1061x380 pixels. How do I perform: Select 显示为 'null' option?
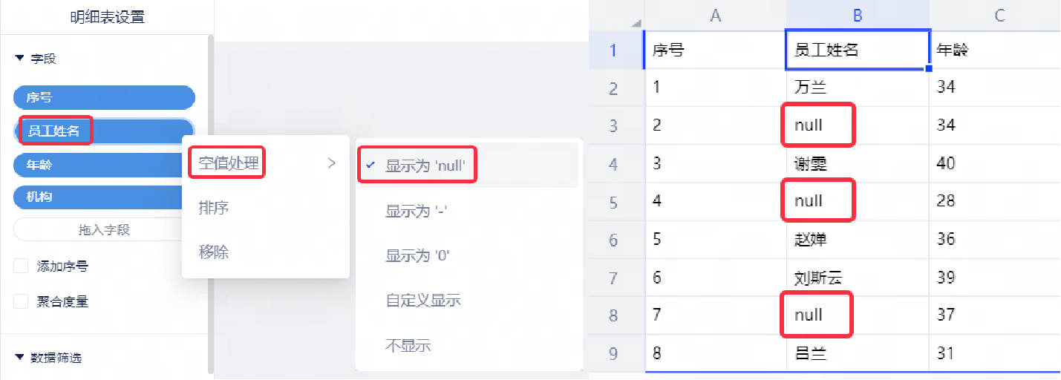click(425, 166)
